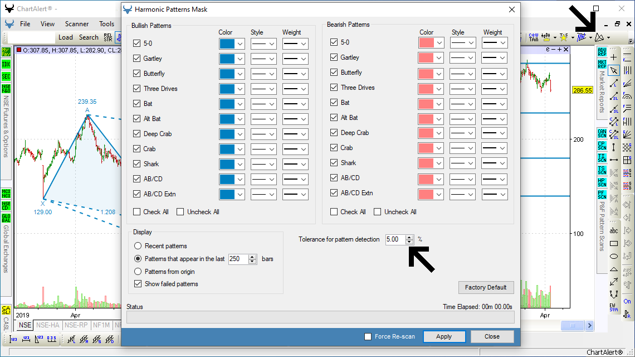Viewport: 635px width, 357px height.
Task: Open Weight dropdown for Bullish AB/CD Extn
Action: 295,194
